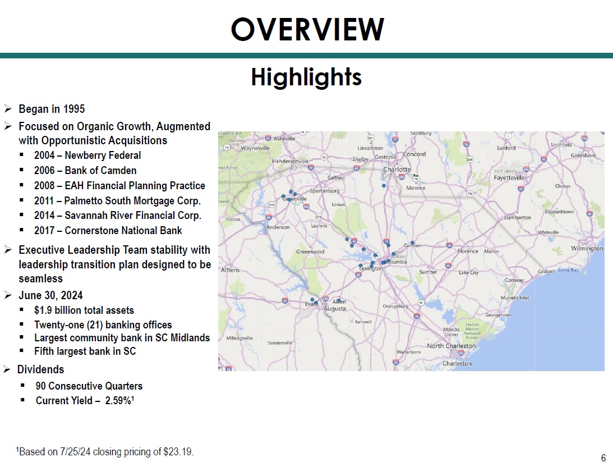Click the OVERVIEW slide title
This screenshot has width=613, height=471.
click(x=307, y=29)
